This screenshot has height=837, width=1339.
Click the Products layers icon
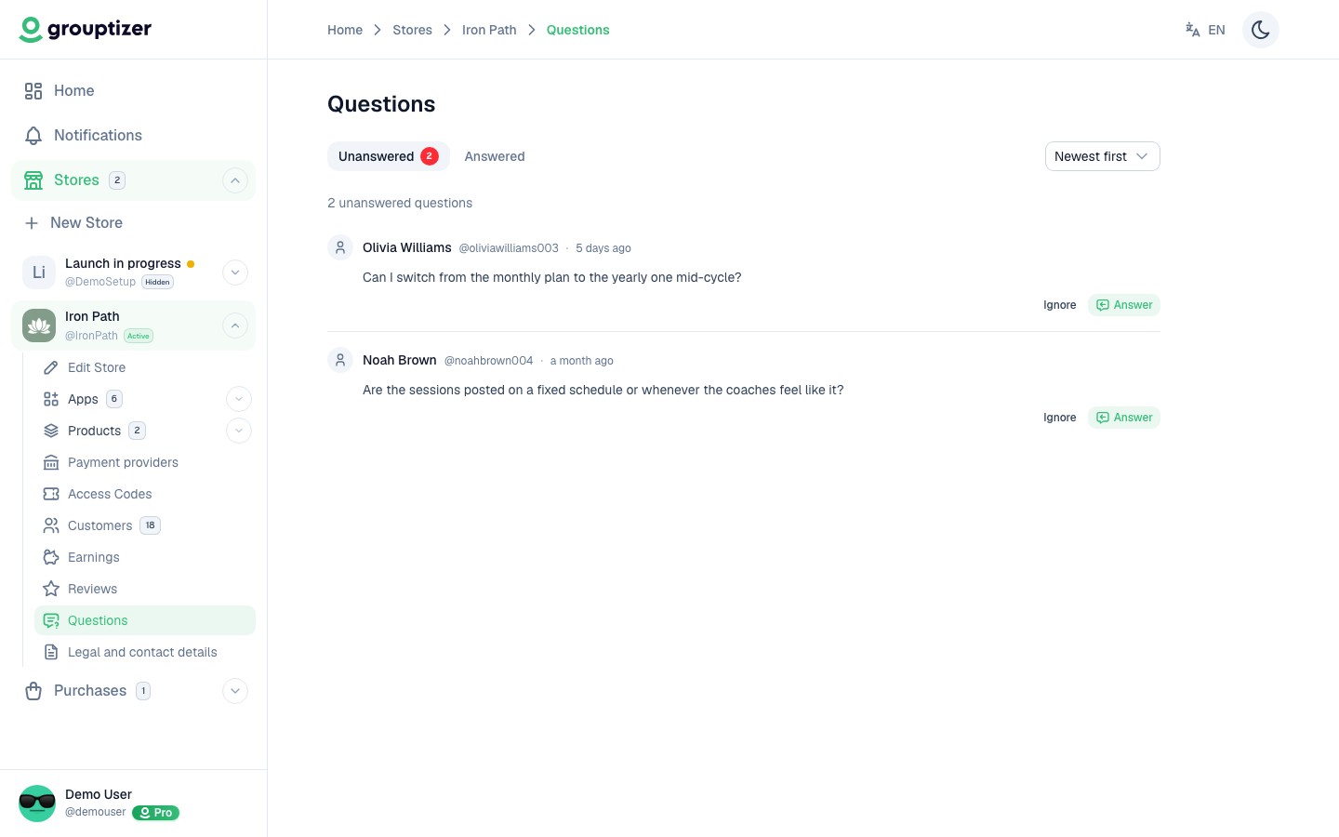51,431
